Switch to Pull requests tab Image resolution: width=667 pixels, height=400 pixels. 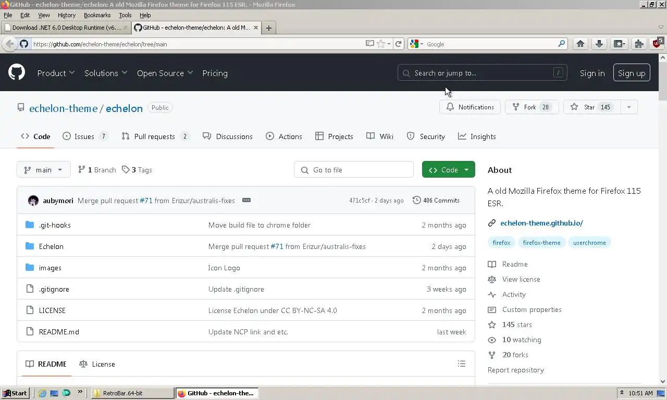(x=155, y=136)
